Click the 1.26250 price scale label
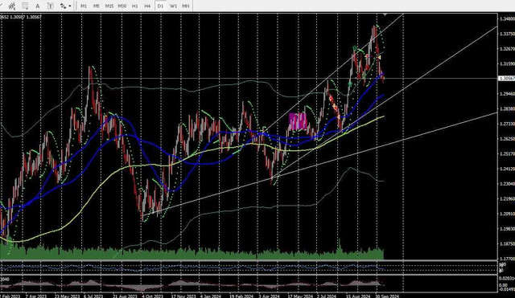Screen dimensions: 515x298 [507, 139]
